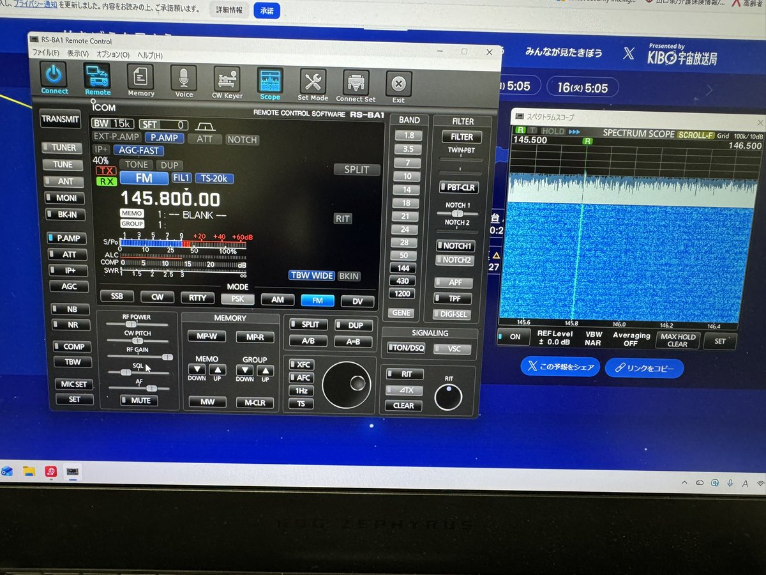This screenshot has width=766, height=575.
Task: Click the GROUP down arrow
Action: [x=244, y=370]
